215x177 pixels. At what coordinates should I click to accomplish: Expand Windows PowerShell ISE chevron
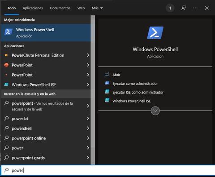[x=88, y=85]
